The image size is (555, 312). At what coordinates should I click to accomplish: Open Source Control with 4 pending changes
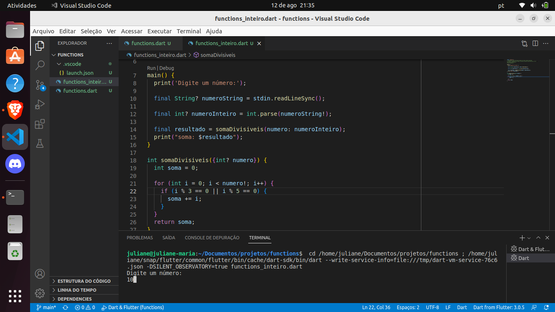coord(39,84)
